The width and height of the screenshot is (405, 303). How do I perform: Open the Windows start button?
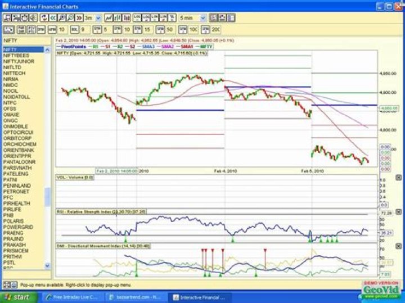pyautogui.click(x=19, y=297)
